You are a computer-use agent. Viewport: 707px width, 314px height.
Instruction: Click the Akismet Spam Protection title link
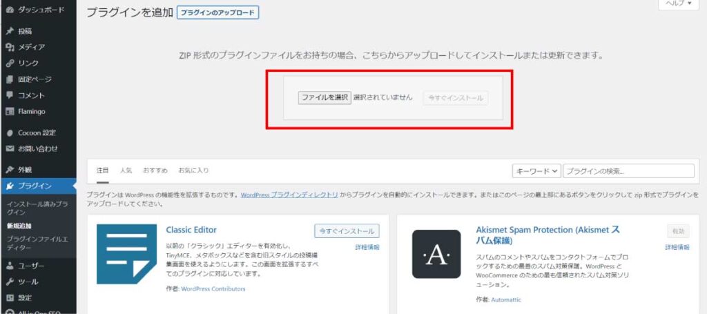[548, 235]
